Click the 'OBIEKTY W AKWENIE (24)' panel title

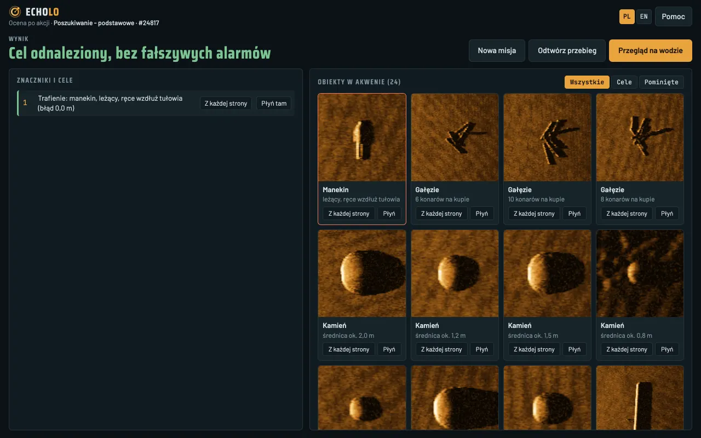359,82
